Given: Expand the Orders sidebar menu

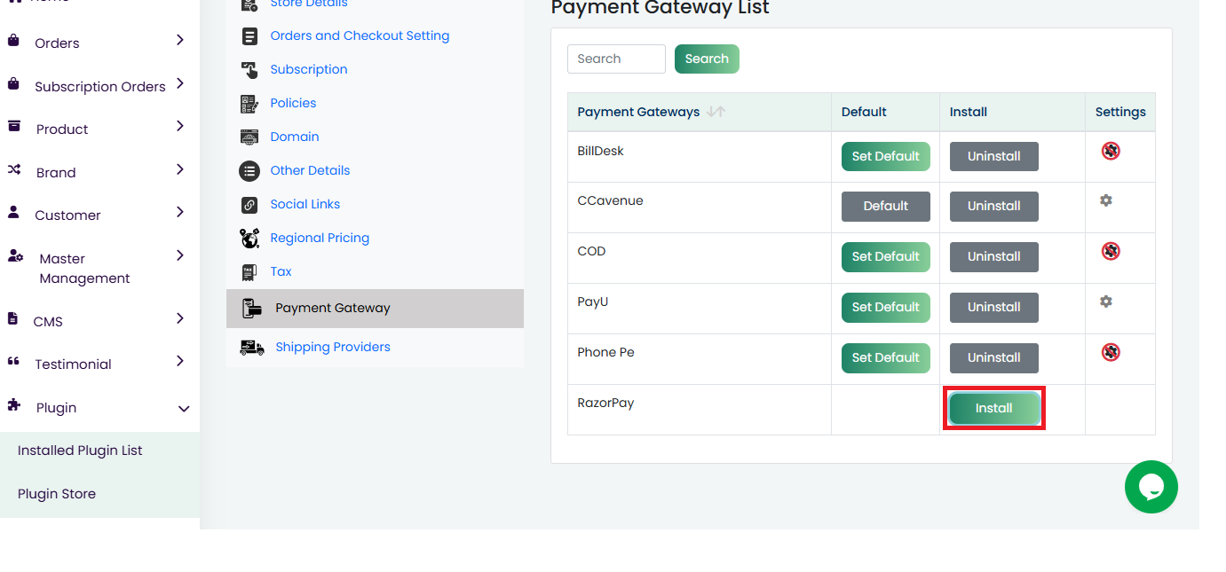Looking at the screenshot, I should point(99,43).
